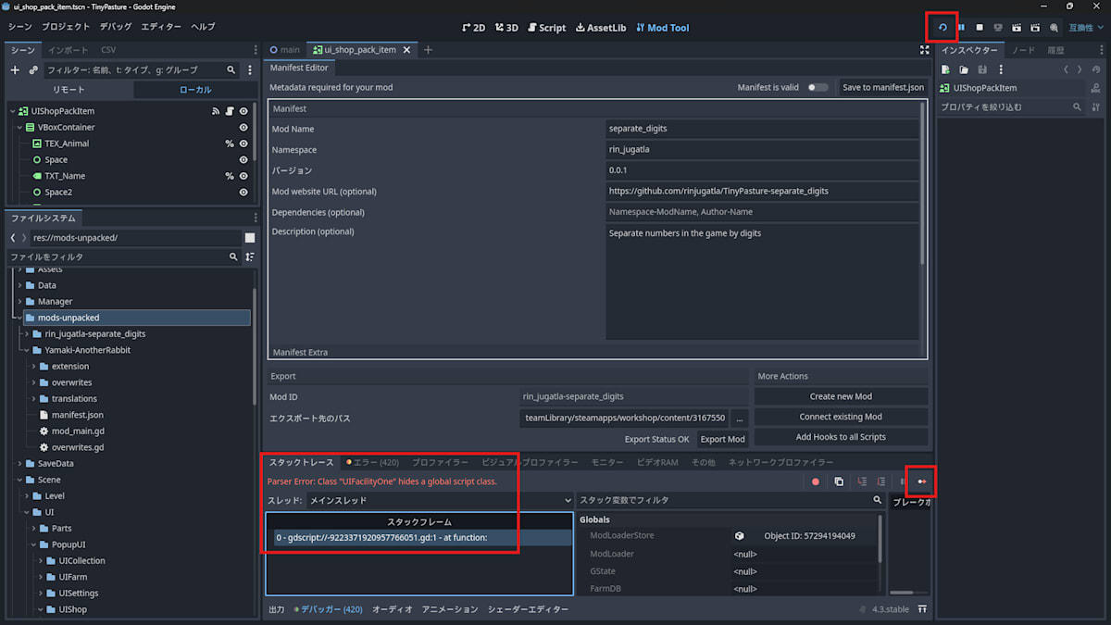Instantiate a child scene link icon
Image resolution: width=1111 pixels, height=625 pixels.
[x=33, y=69]
